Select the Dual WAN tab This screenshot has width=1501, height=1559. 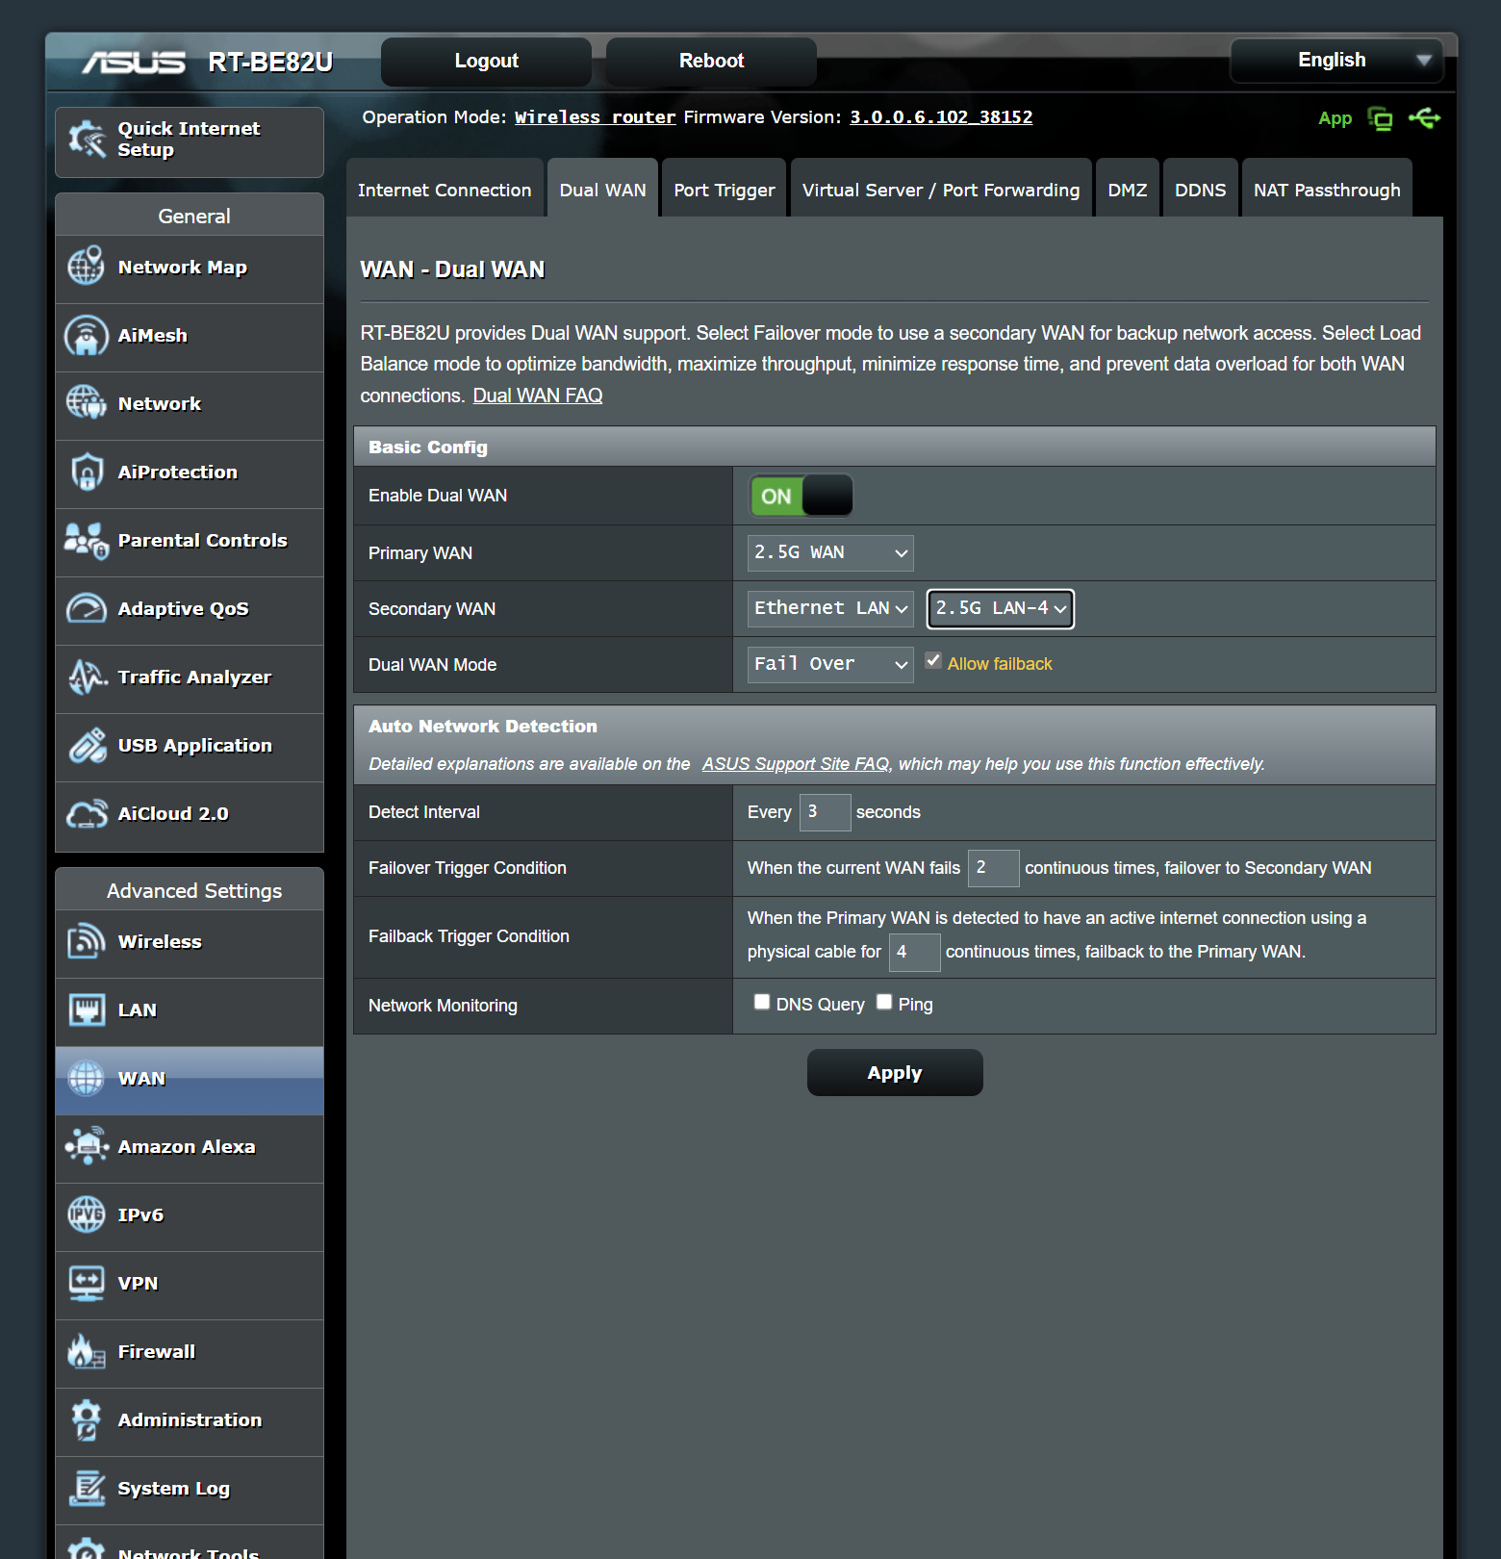point(603,190)
